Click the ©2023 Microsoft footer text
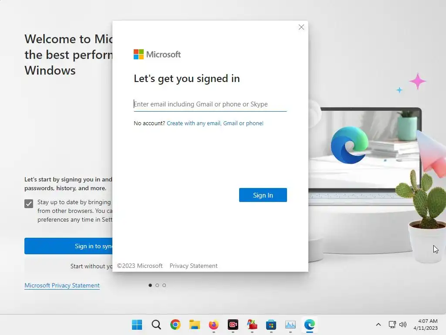 140,266
